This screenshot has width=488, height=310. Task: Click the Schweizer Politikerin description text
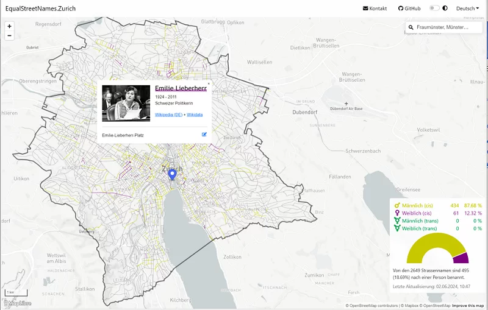coord(174,103)
